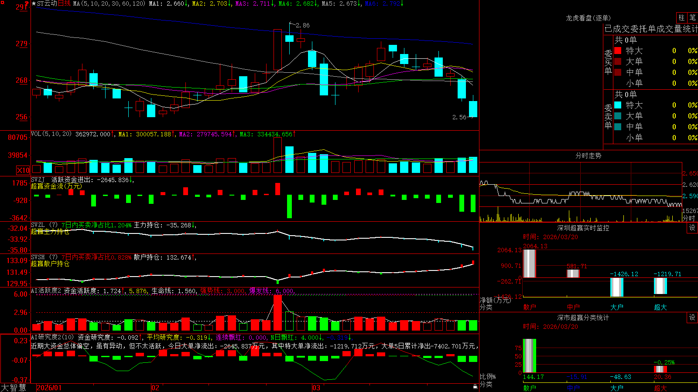This screenshot has width=698, height=392.
Task: Click MA1: 2.660 value in the header
Action: 168,3
